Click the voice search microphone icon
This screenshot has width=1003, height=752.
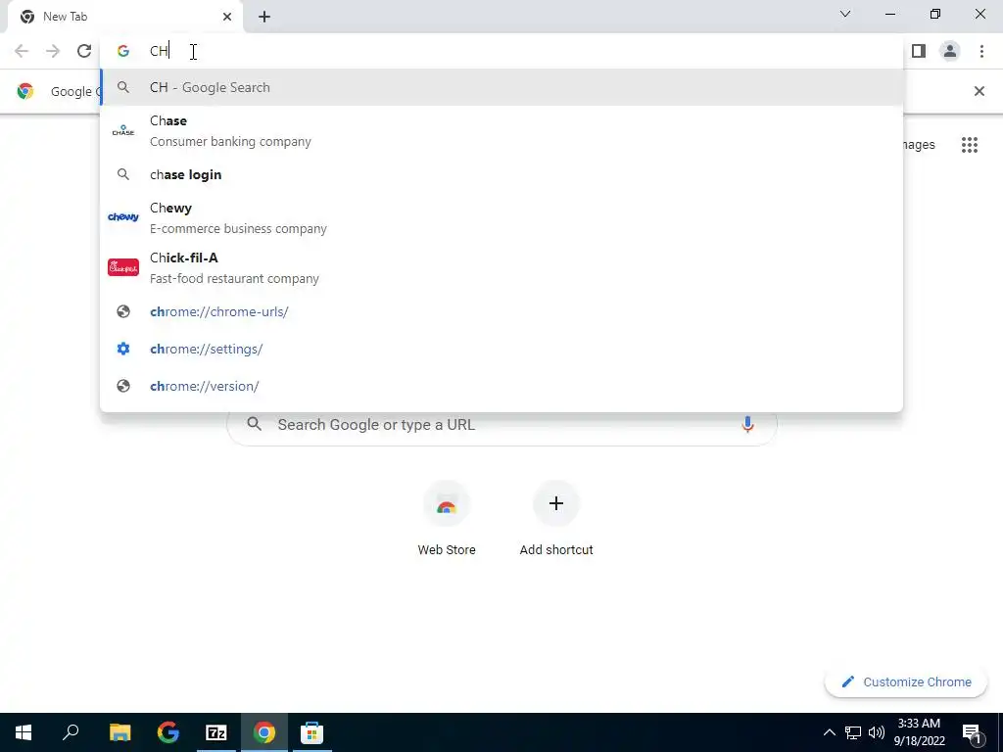pyautogui.click(x=747, y=425)
